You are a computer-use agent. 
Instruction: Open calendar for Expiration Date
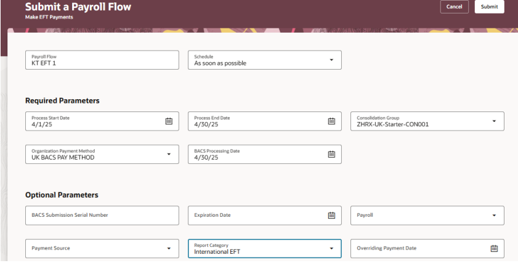pos(331,216)
